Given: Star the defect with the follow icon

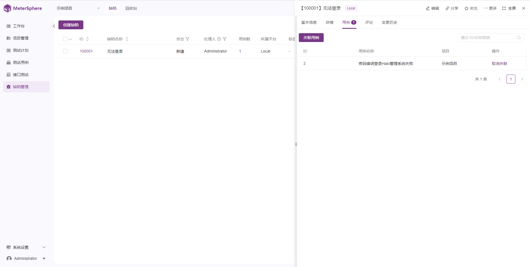Looking at the screenshot, I should (467, 8).
